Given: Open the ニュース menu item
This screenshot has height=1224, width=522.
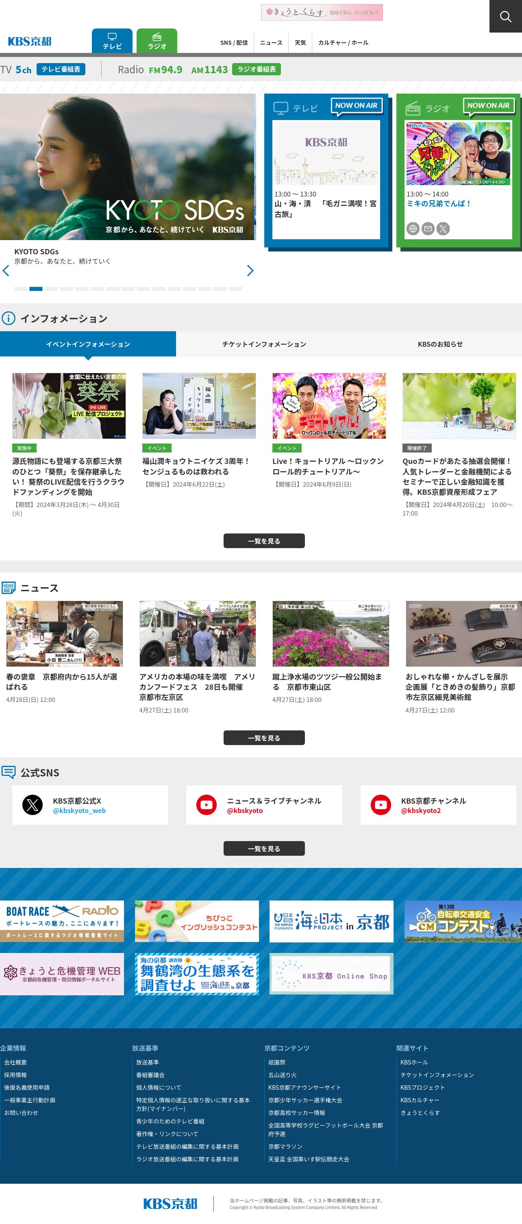Looking at the screenshot, I should coord(271,43).
